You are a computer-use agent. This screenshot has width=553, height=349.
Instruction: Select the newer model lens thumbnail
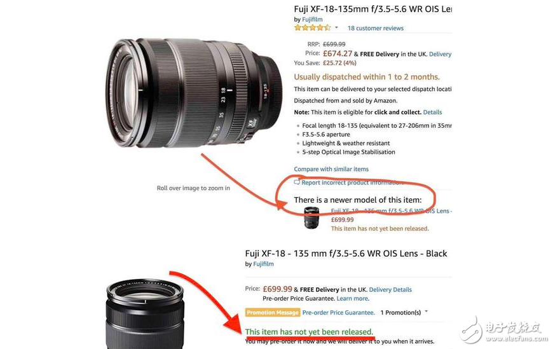point(311,218)
